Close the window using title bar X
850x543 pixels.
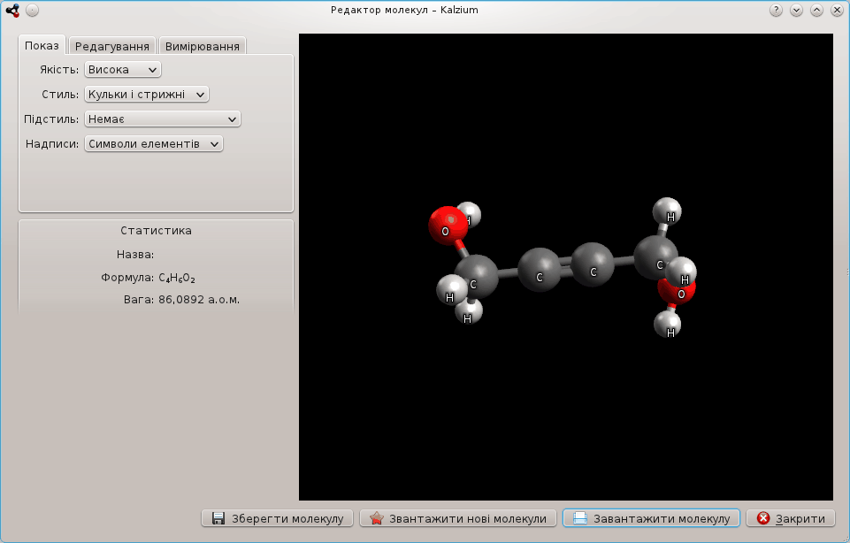[837, 11]
